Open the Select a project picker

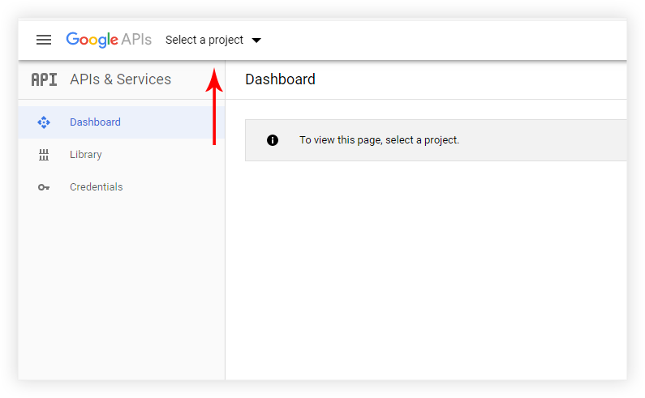pyautogui.click(x=204, y=40)
